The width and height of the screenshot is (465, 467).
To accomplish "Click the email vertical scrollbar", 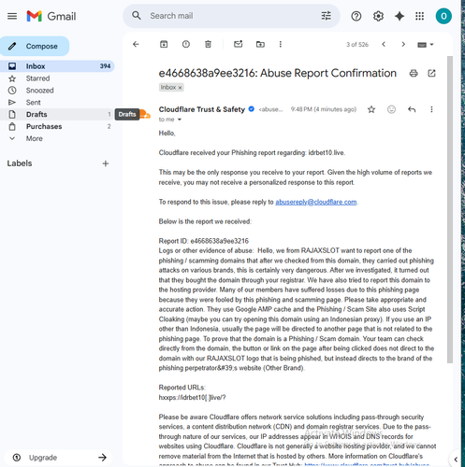I will point(449,209).
